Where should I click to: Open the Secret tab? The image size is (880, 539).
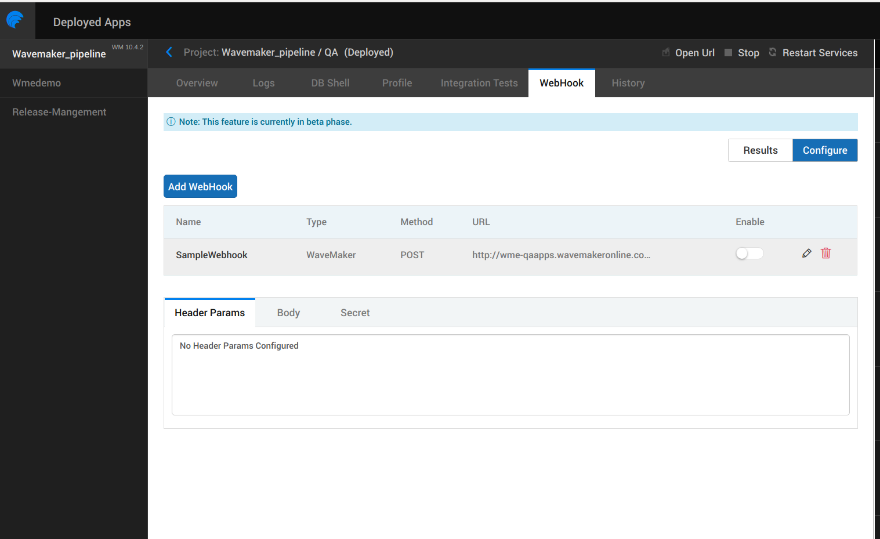coord(355,312)
